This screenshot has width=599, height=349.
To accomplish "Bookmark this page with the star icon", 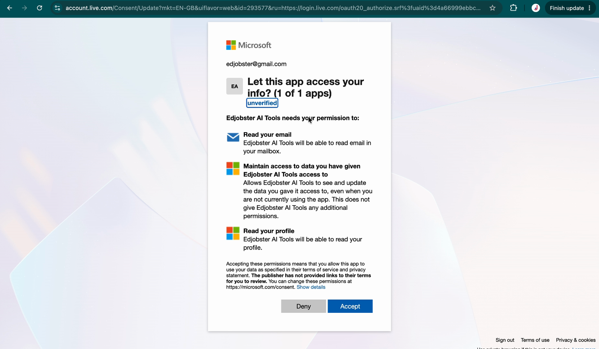I will [492, 8].
